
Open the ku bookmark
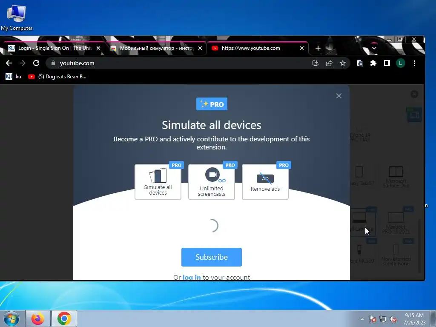coord(13,77)
